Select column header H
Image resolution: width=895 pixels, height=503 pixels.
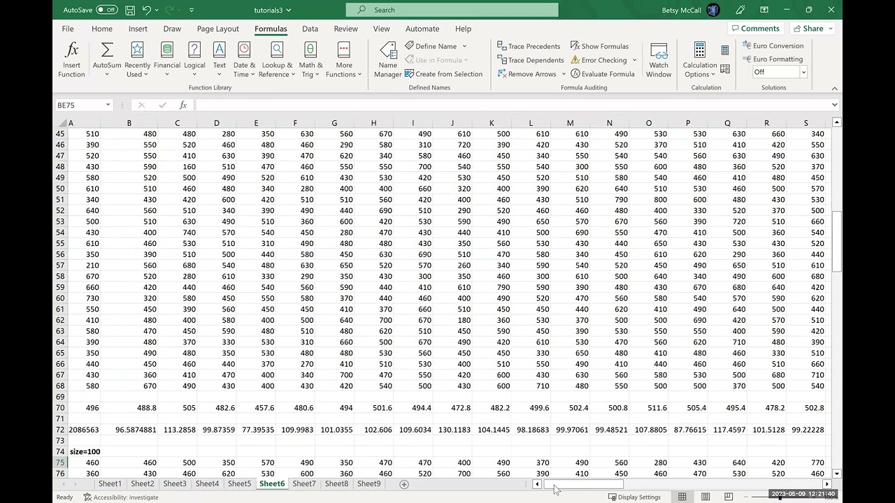(373, 123)
